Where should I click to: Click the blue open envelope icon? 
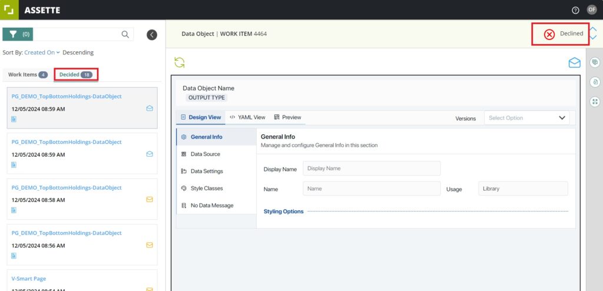click(x=574, y=62)
